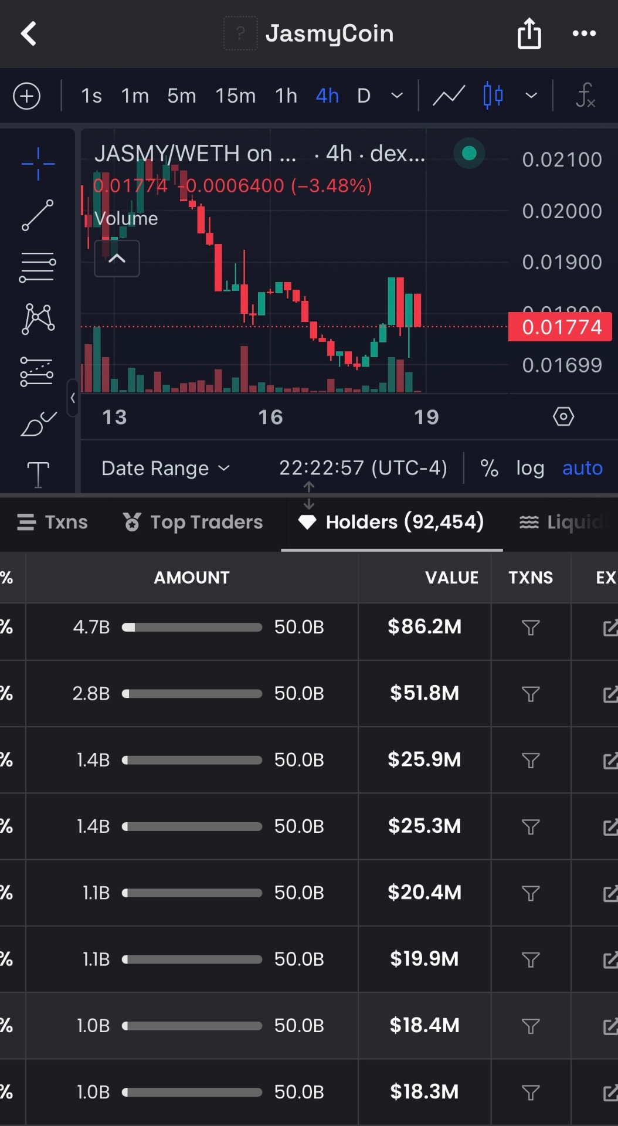
Task: Tap the TXNS column header
Action: [531, 578]
